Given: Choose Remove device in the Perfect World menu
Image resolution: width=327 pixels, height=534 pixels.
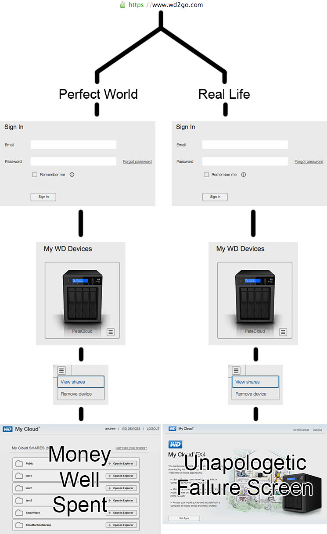Looking at the screenshot, I should pyautogui.click(x=81, y=394).
